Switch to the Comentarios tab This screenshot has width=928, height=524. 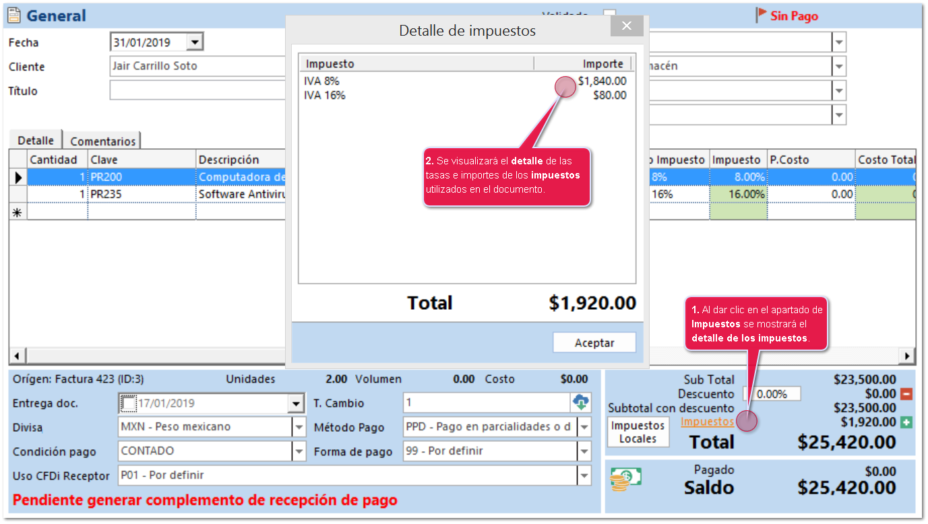pyautogui.click(x=102, y=141)
